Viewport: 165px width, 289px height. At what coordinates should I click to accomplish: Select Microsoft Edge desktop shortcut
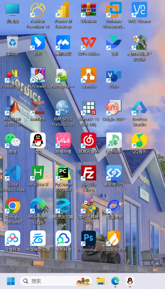click(38, 206)
